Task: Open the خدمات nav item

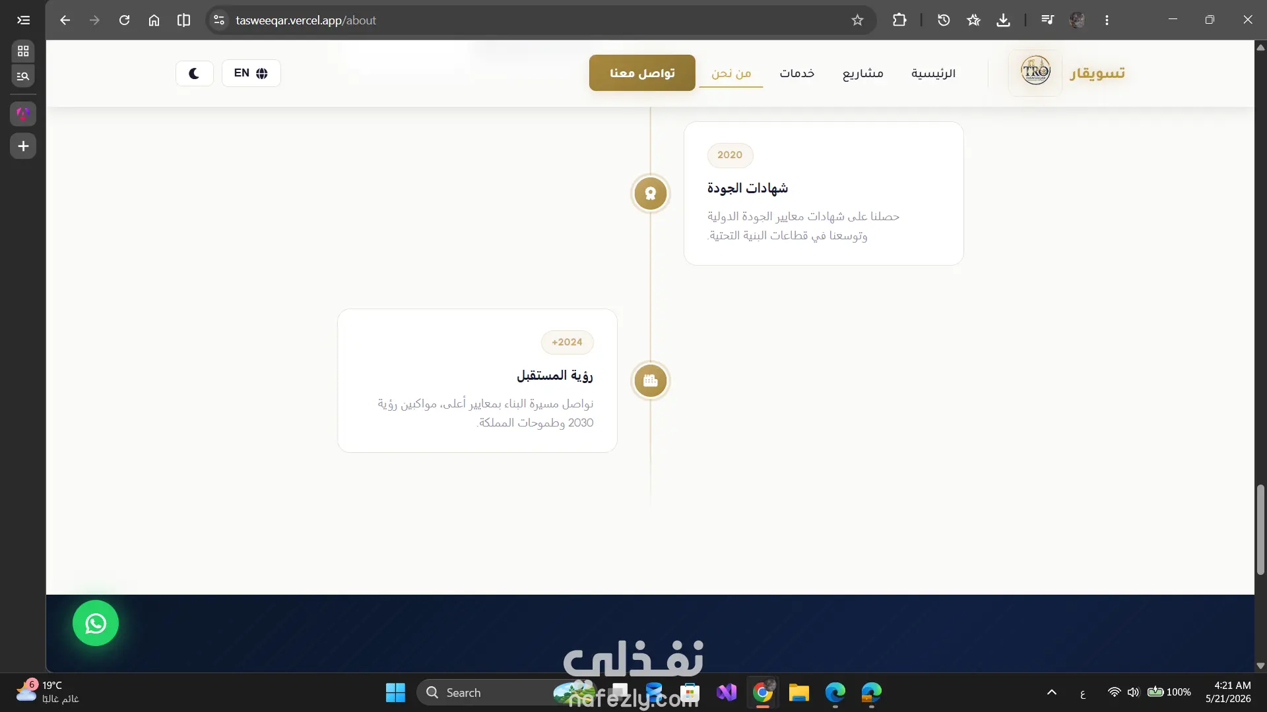Action: [x=796, y=73]
